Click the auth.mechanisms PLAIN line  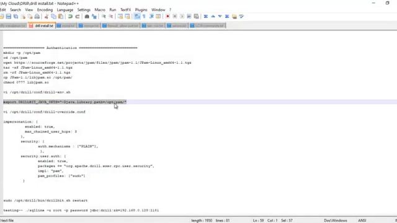click(x=68, y=146)
